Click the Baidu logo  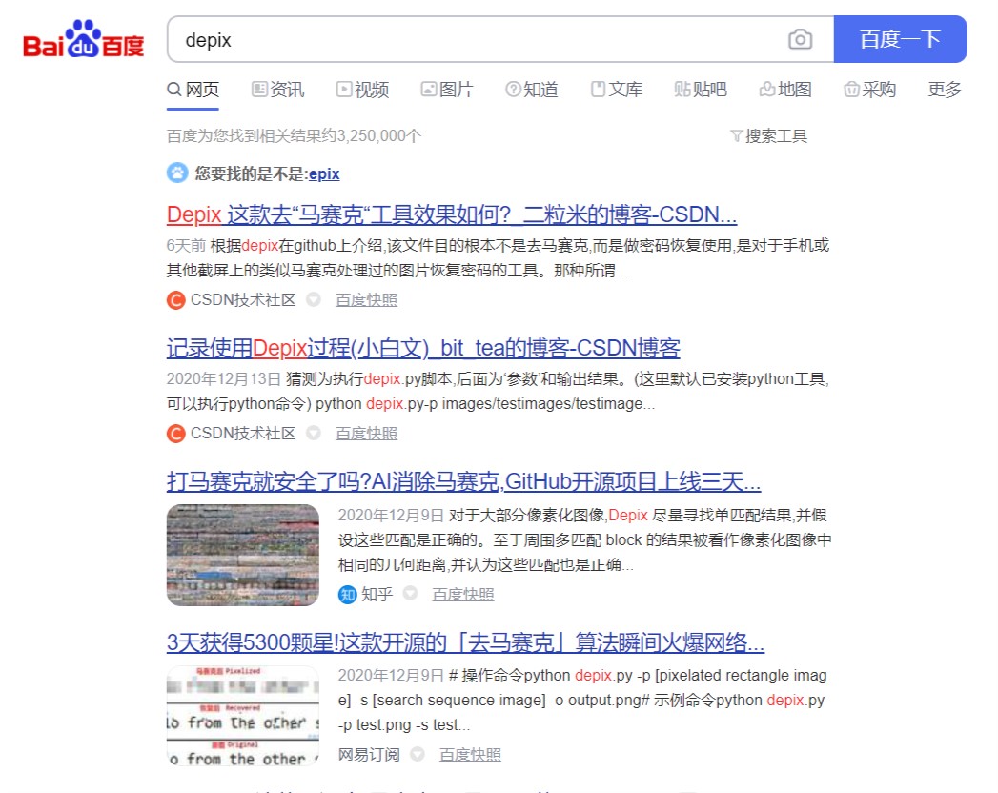(x=83, y=39)
